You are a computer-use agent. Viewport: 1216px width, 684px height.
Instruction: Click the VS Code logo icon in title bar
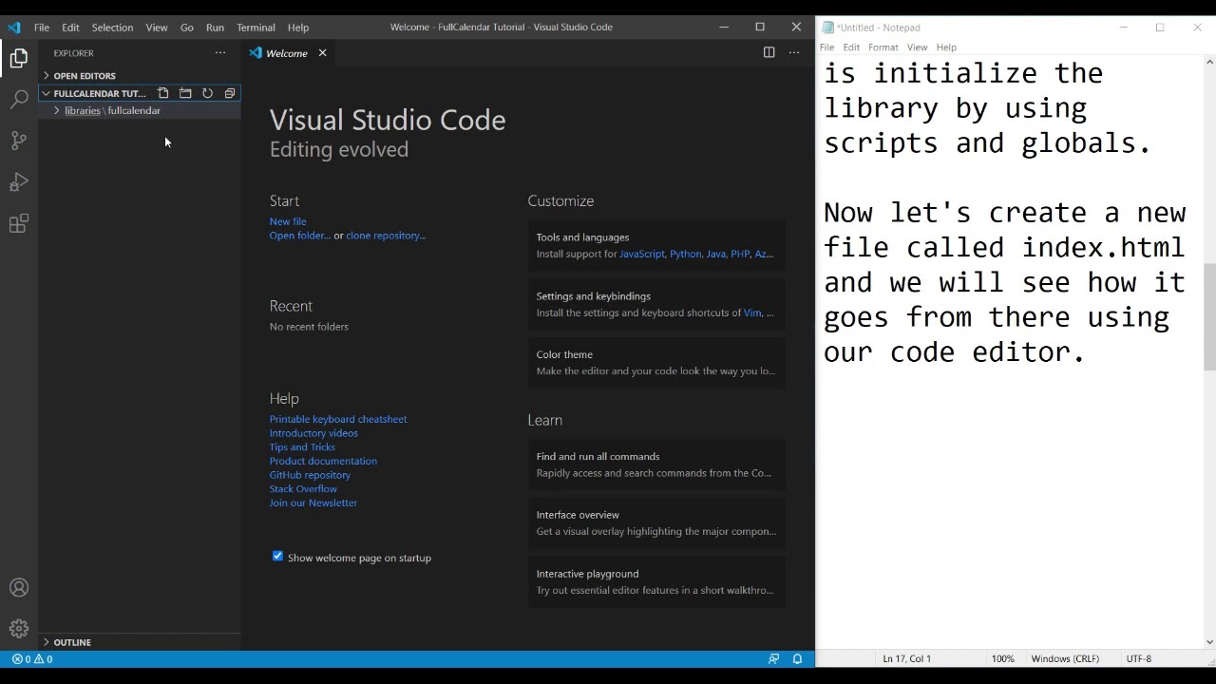click(13, 27)
